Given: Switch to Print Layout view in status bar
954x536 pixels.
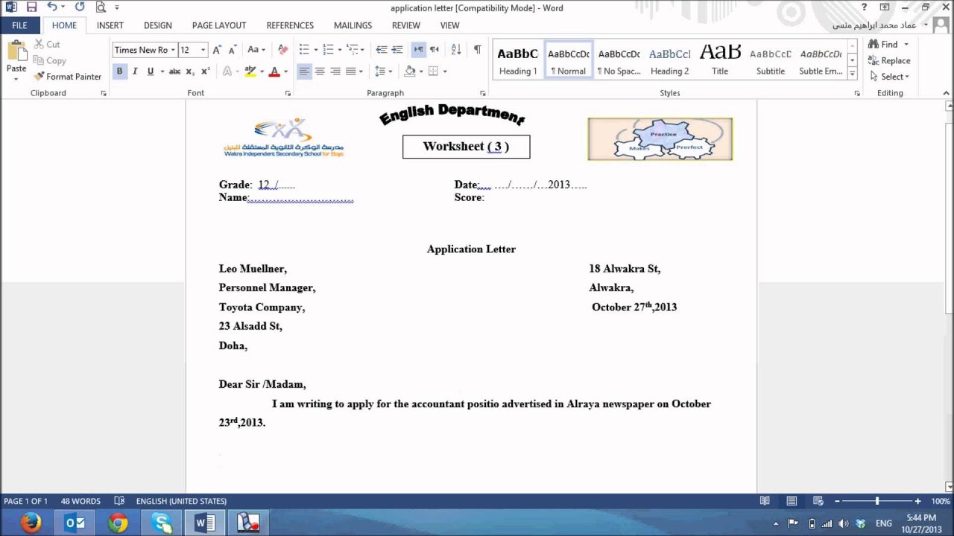Looking at the screenshot, I should click(792, 501).
